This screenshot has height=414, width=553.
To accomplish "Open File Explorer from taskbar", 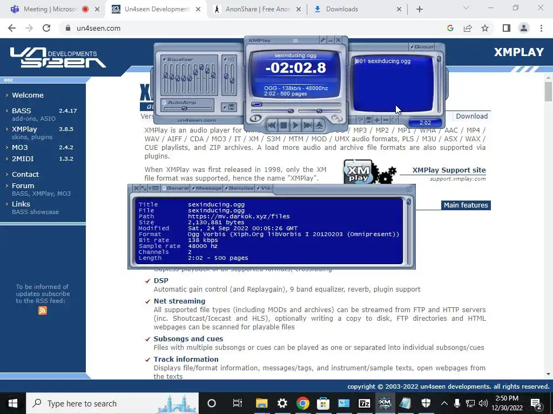I will tap(261, 403).
